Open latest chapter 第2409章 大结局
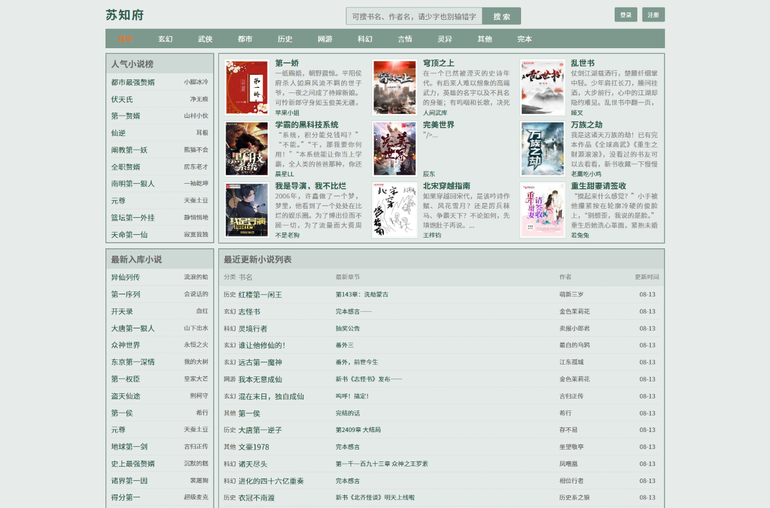The width and height of the screenshot is (770, 508). point(358,430)
